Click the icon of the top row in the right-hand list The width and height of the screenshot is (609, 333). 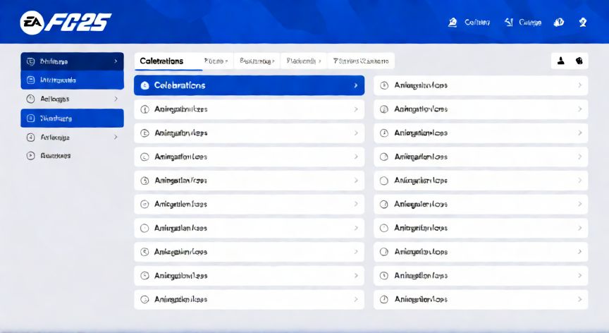click(x=384, y=85)
